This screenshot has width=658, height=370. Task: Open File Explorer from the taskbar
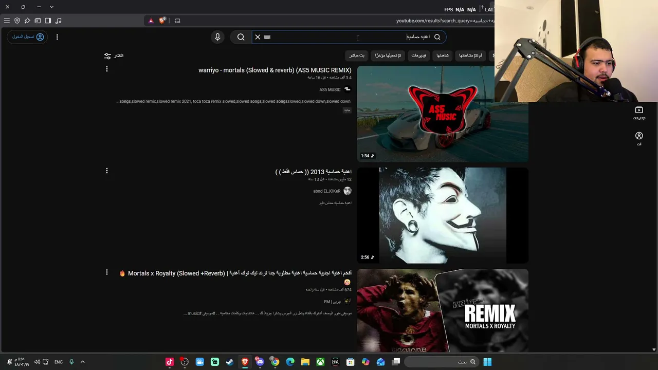305,362
